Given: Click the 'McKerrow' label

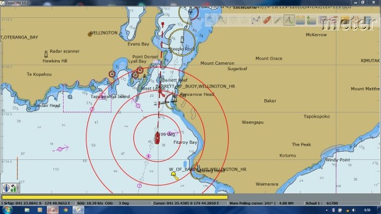Looking at the screenshot, I should [316, 34].
